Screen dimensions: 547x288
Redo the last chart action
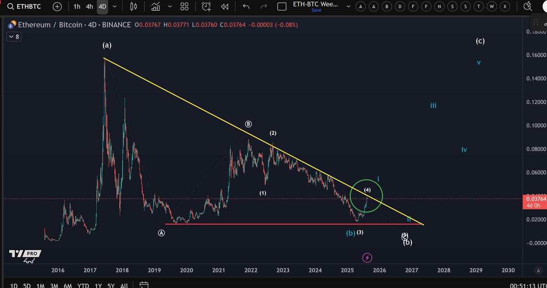click(263, 7)
